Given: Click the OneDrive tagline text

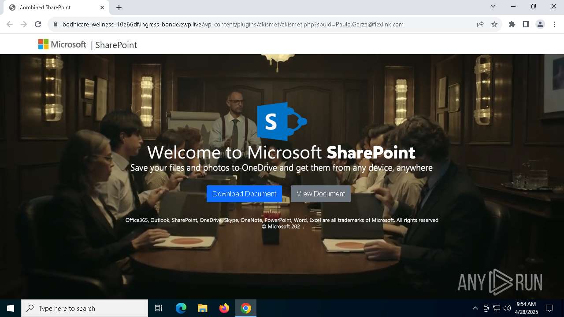Looking at the screenshot, I should click(281, 168).
